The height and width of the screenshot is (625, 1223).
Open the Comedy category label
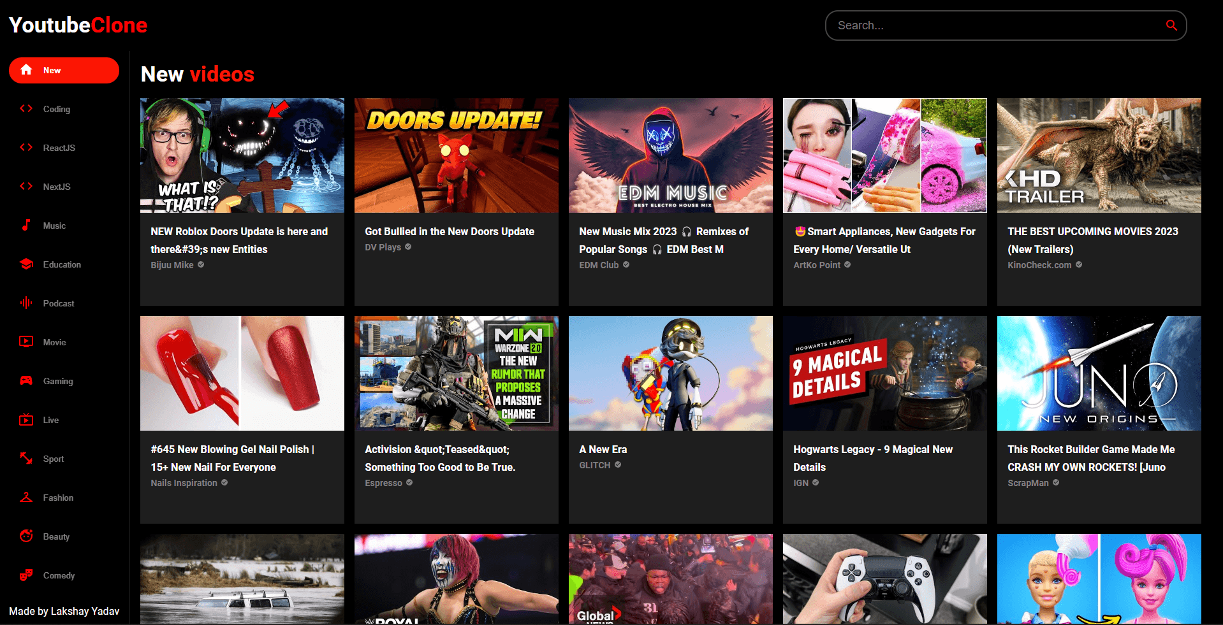point(59,575)
